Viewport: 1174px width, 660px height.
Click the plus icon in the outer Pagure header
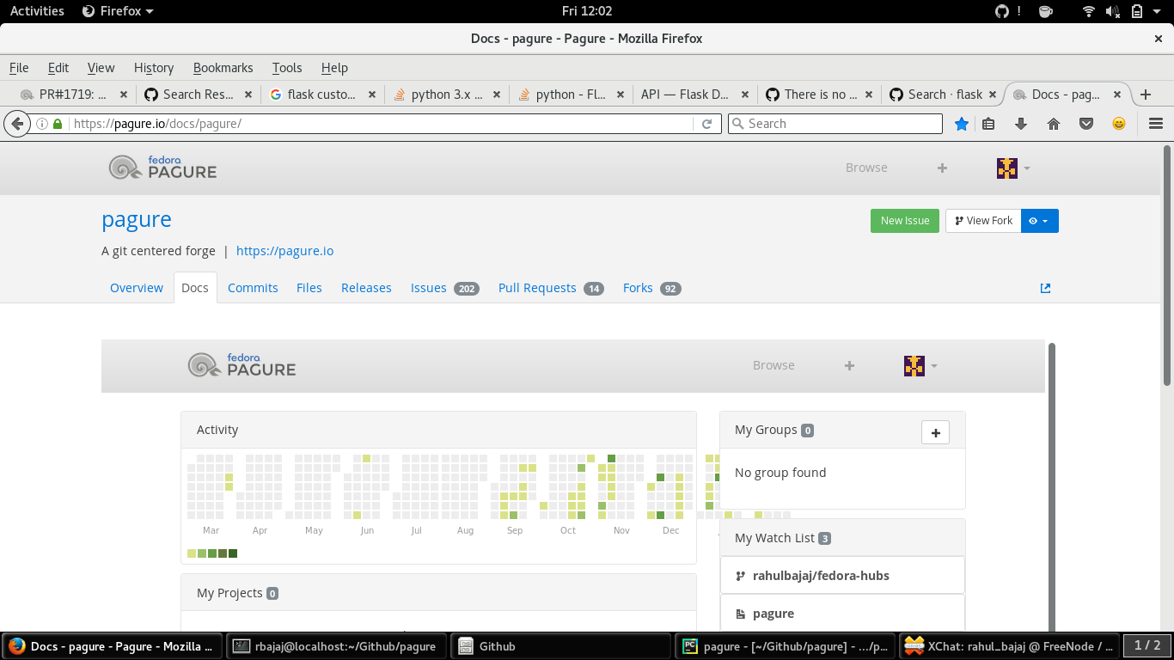click(942, 168)
